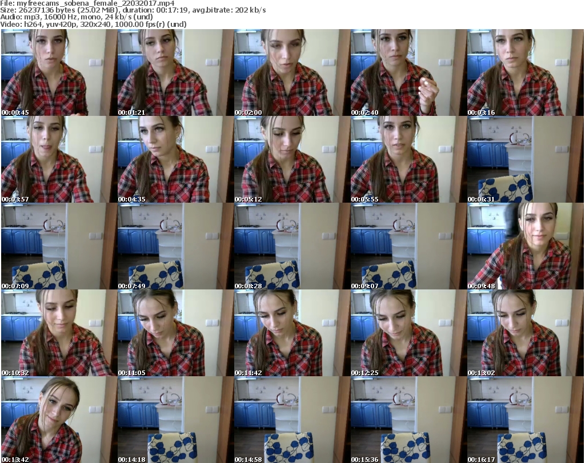Viewport: 585px width, 463px height.
Task: Open the frame at 00:15:36
Action: [408, 420]
